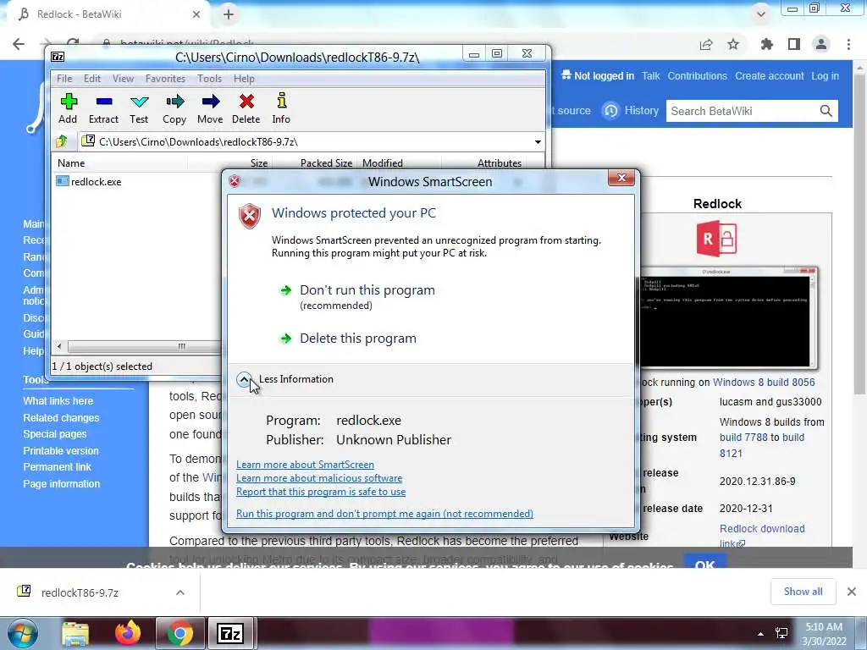Close the Windows SmartScreen dialog
The height and width of the screenshot is (650, 867).
point(621,178)
